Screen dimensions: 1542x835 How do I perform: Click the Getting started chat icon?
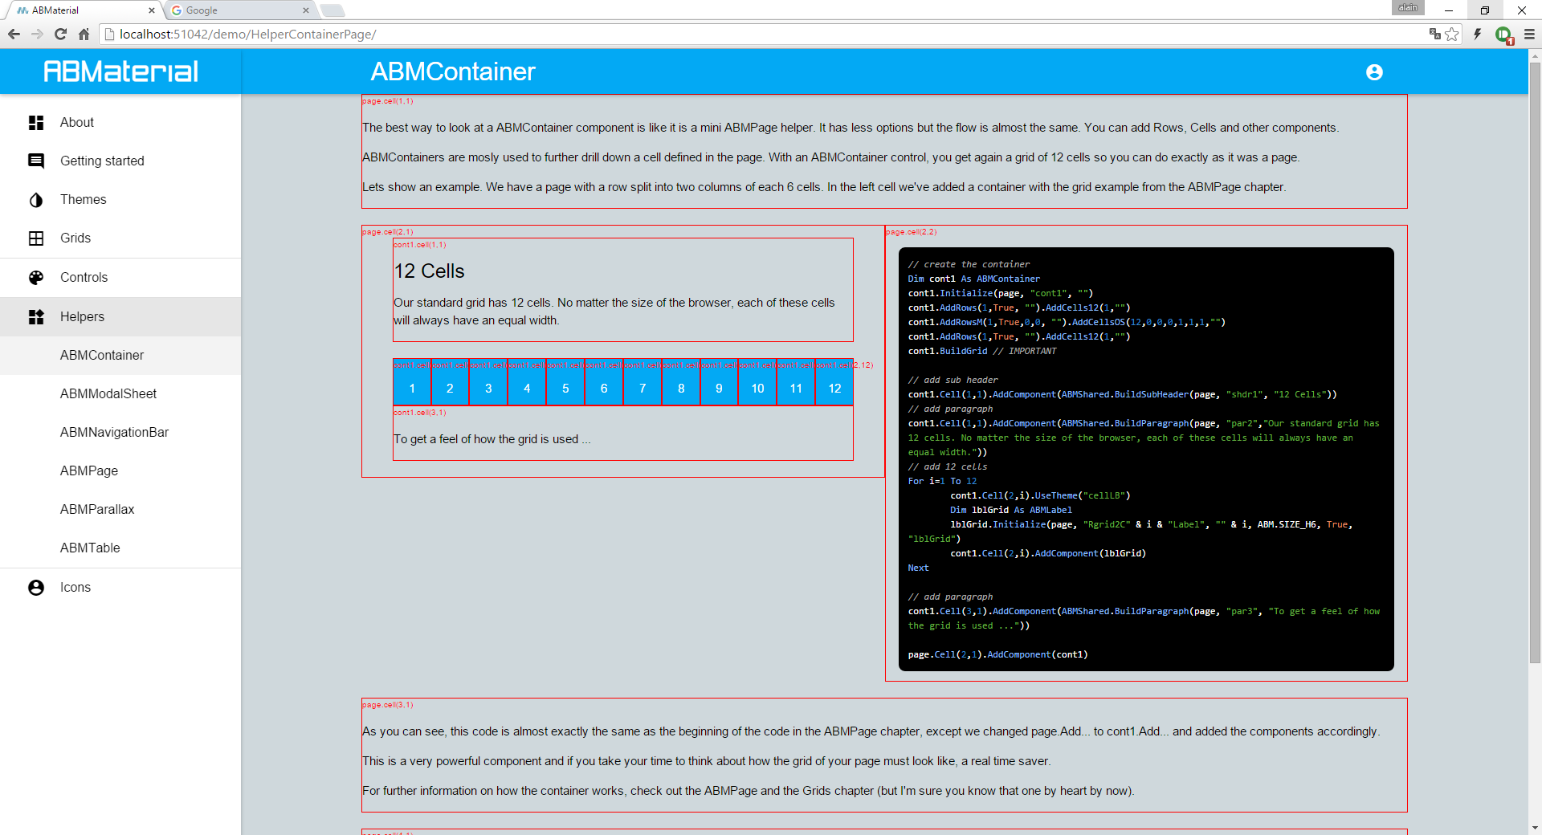click(x=36, y=161)
